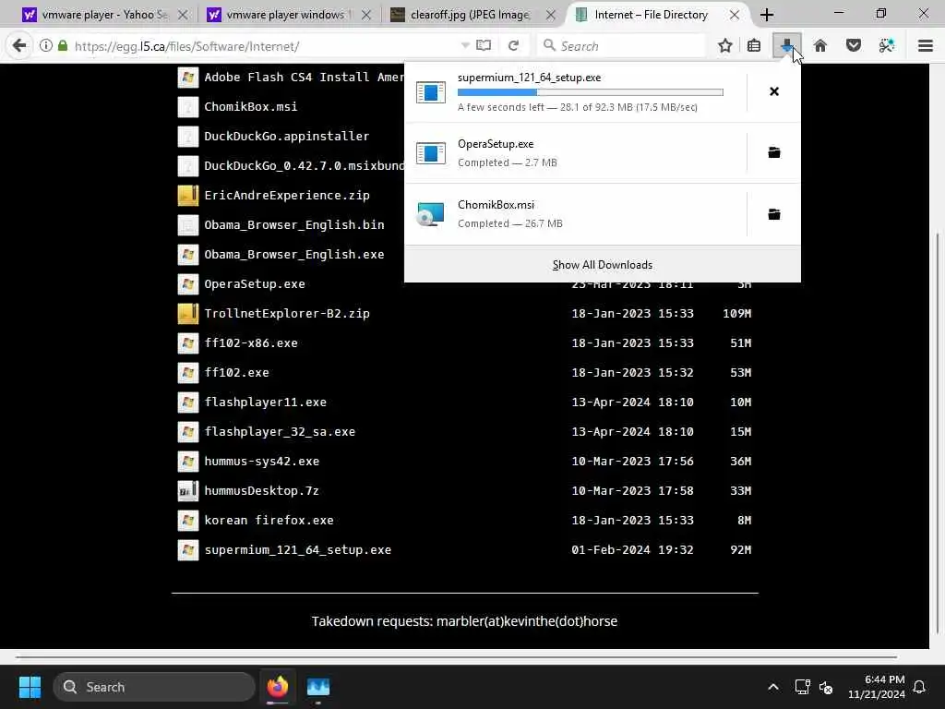The width and height of the screenshot is (945, 709).
Task: Bookmark this page with the star icon
Action: 725,46
